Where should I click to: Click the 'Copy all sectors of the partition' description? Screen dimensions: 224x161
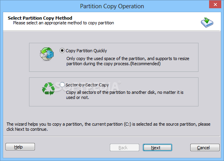pyautogui.click(x=125, y=95)
